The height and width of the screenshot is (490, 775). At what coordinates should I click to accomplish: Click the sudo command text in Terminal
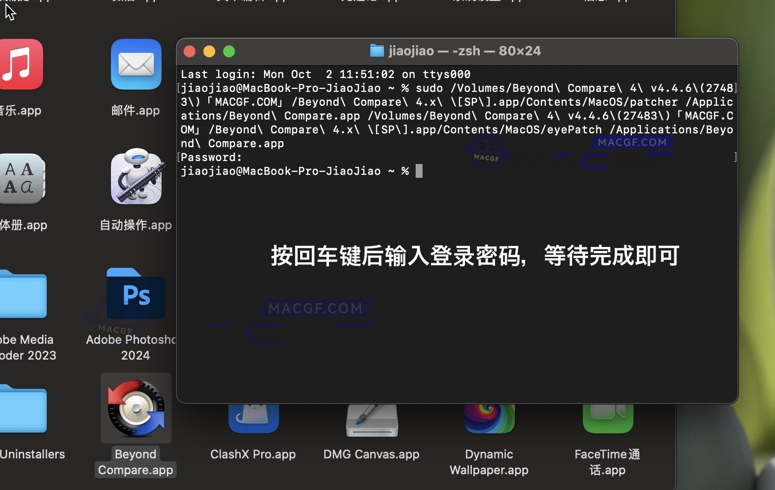tap(457, 116)
